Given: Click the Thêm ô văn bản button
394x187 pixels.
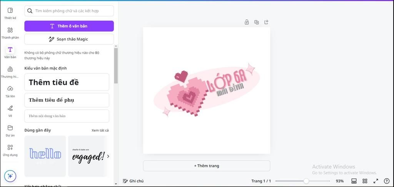Looking at the screenshot, I should (69, 26).
